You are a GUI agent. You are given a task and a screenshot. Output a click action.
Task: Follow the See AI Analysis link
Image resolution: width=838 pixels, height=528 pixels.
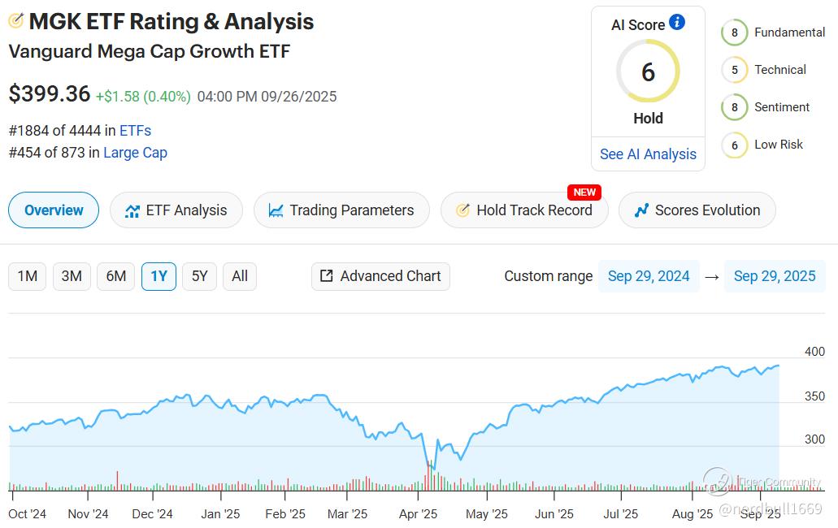pyautogui.click(x=648, y=154)
